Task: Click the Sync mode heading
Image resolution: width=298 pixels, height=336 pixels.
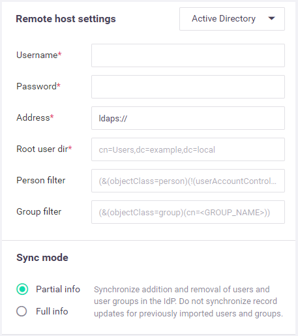Action: point(42,258)
